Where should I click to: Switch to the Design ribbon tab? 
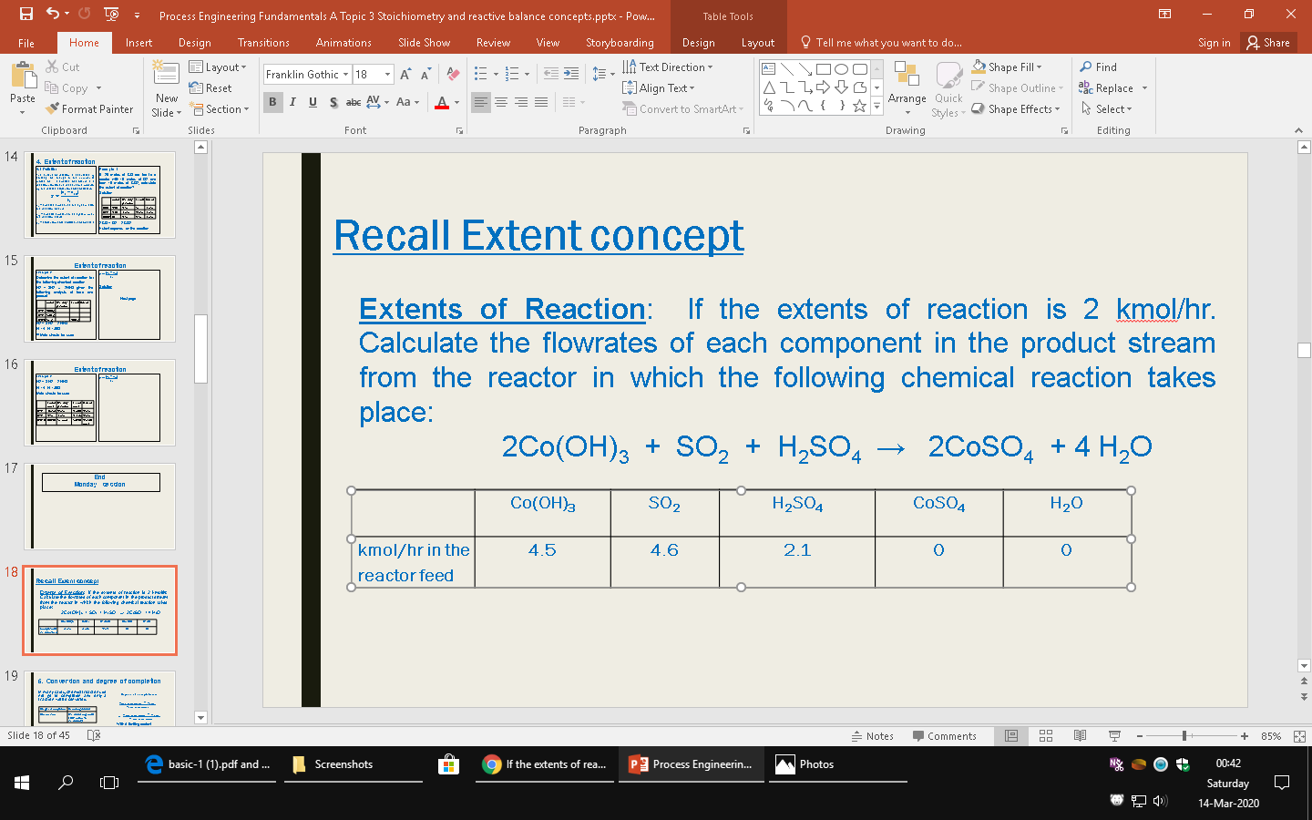tap(194, 42)
